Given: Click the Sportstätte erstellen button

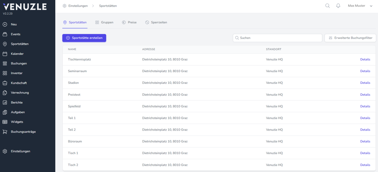Looking at the screenshot, I should tap(84, 38).
